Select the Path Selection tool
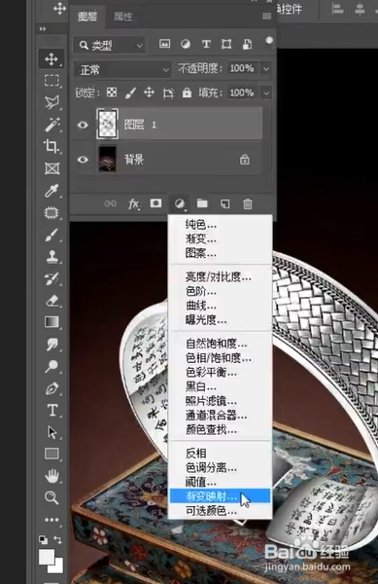 (52, 432)
